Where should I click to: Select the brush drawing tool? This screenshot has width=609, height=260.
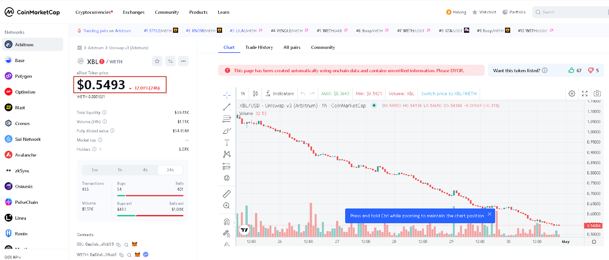pos(227,131)
